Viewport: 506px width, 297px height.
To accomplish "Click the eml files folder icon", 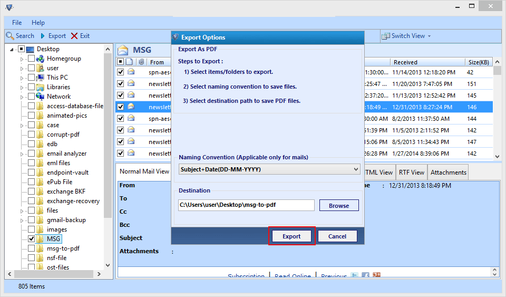I will click(40, 163).
